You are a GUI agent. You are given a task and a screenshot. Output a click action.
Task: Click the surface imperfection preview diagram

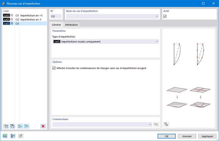click(188, 97)
